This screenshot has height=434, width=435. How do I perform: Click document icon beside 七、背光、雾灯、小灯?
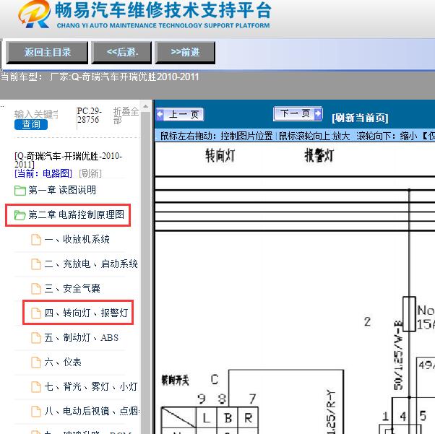36,387
